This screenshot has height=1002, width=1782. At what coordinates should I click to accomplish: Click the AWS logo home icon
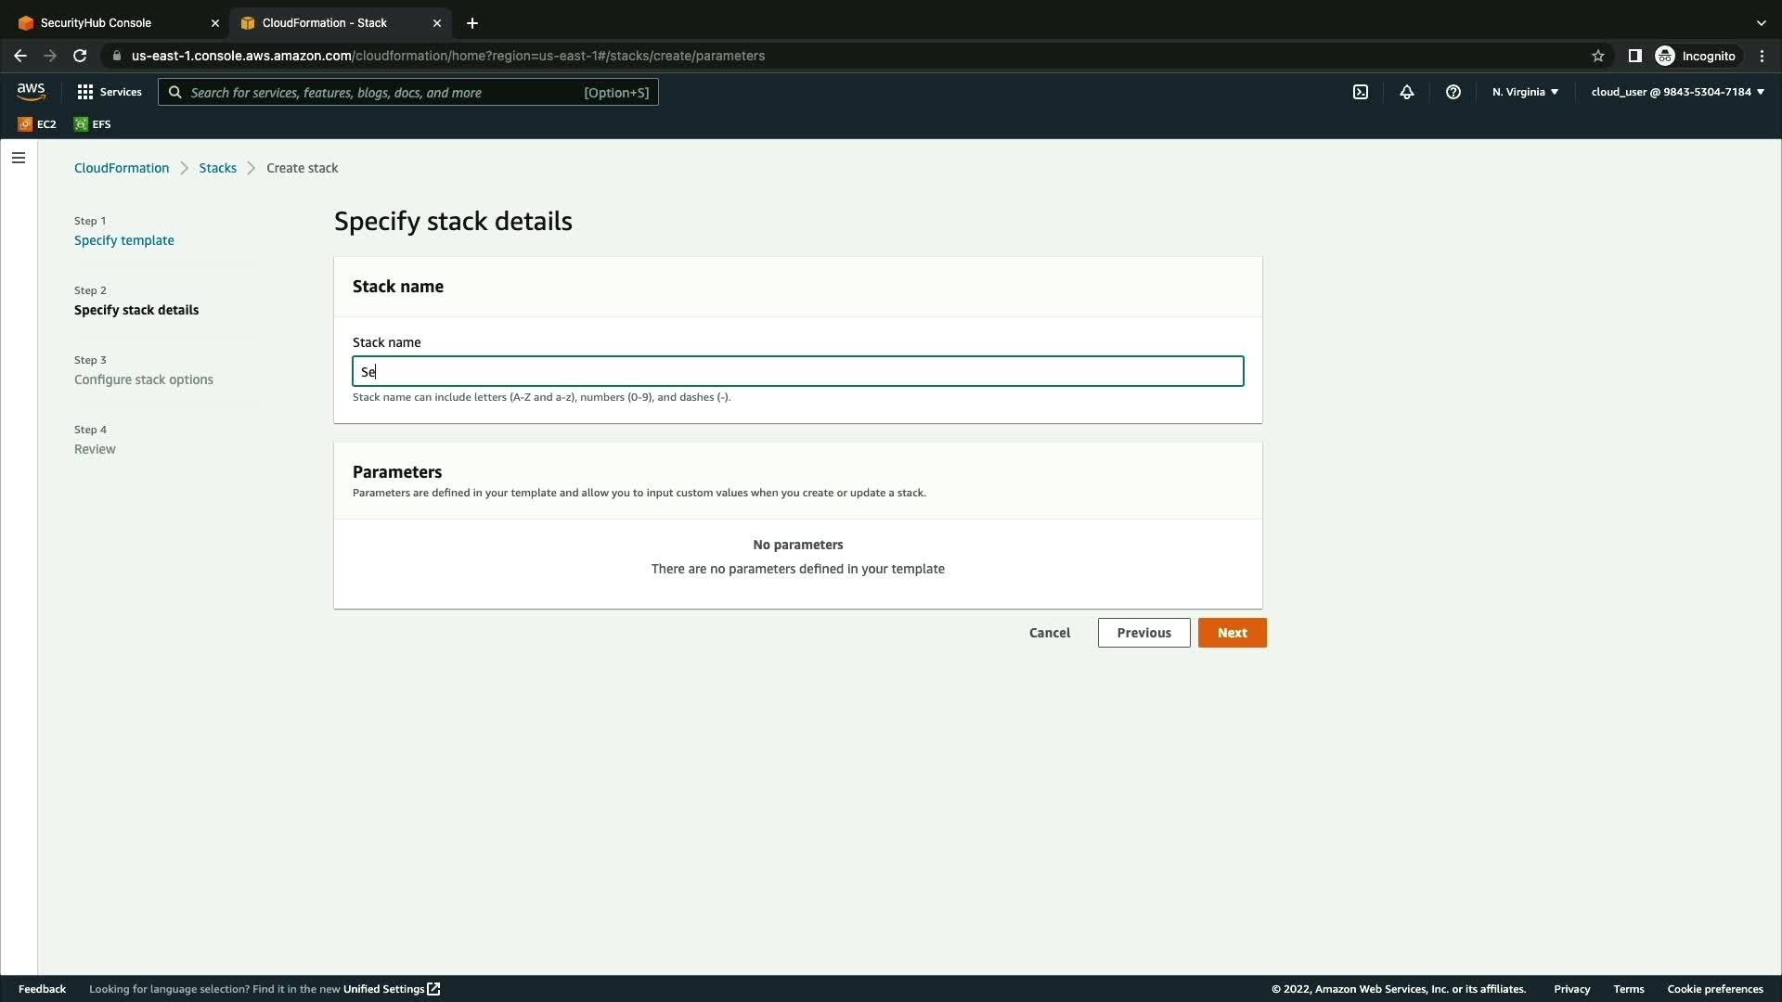click(x=31, y=92)
